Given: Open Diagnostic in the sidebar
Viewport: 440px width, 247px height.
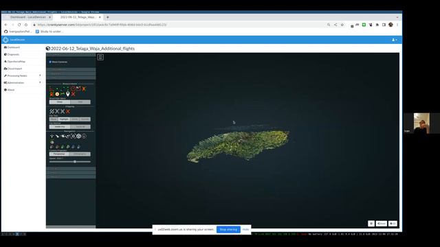Looking at the screenshot, I should 12,54.
